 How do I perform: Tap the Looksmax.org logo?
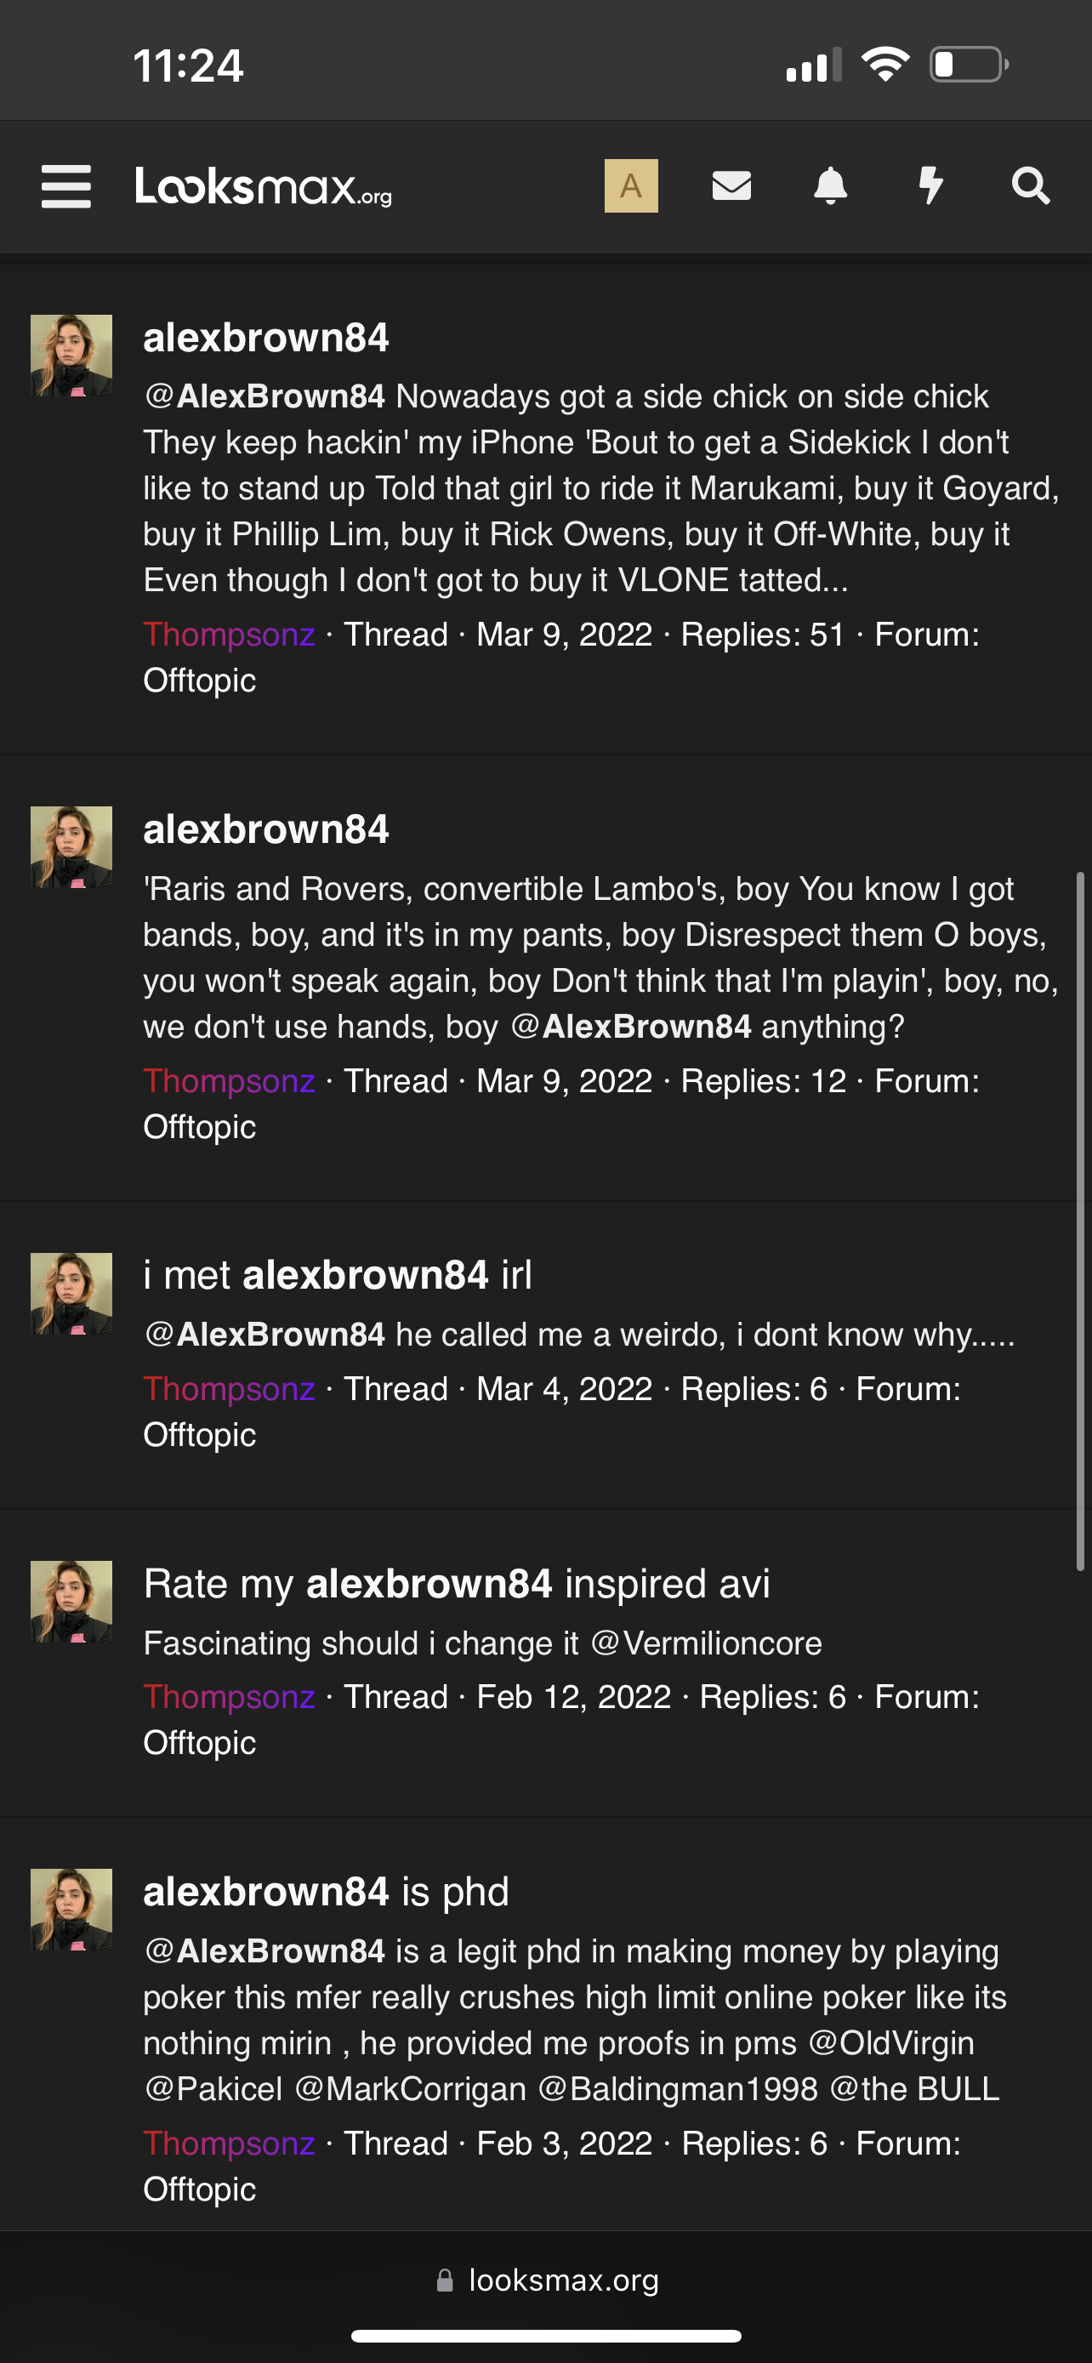click(x=263, y=186)
